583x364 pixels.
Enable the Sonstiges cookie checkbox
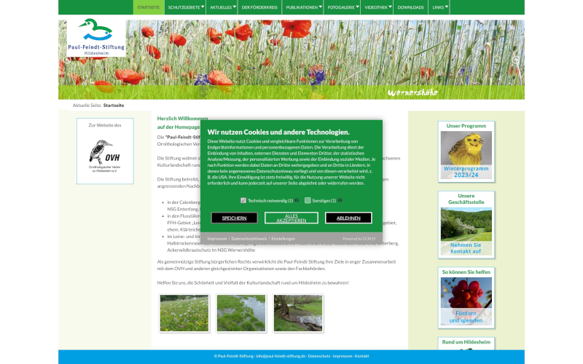click(308, 200)
